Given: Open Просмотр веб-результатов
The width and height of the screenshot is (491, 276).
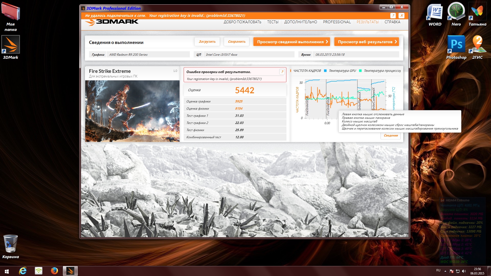Looking at the screenshot, I should coord(366,42).
